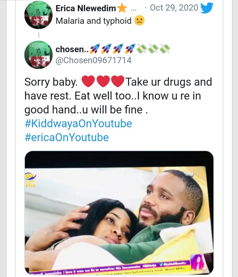Viewport: 238px width, 277px height.
Task: Open the #ericaOnYoutube hashtag
Action: click(67, 137)
